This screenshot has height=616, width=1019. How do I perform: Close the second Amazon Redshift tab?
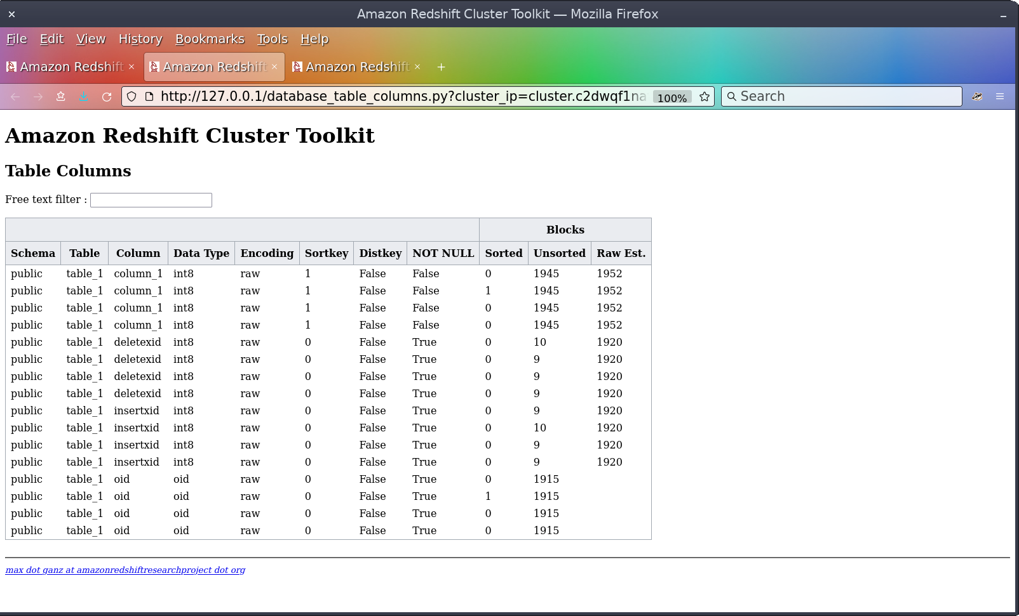(274, 67)
